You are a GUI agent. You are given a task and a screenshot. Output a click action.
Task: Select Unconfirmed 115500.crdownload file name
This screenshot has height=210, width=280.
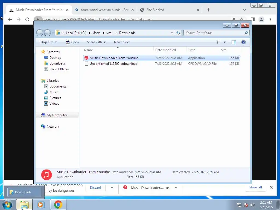[113, 63]
